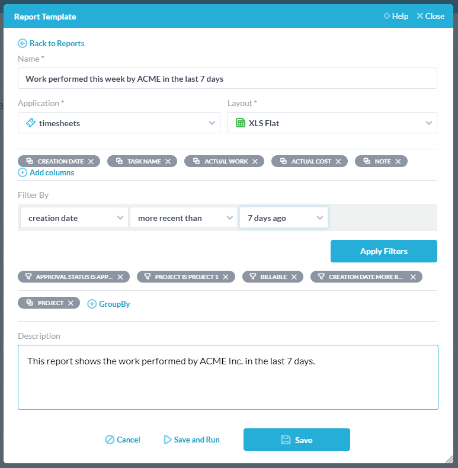Remove the CREATION DATE column chip
The height and width of the screenshot is (468, 458).
click(91, 162)
